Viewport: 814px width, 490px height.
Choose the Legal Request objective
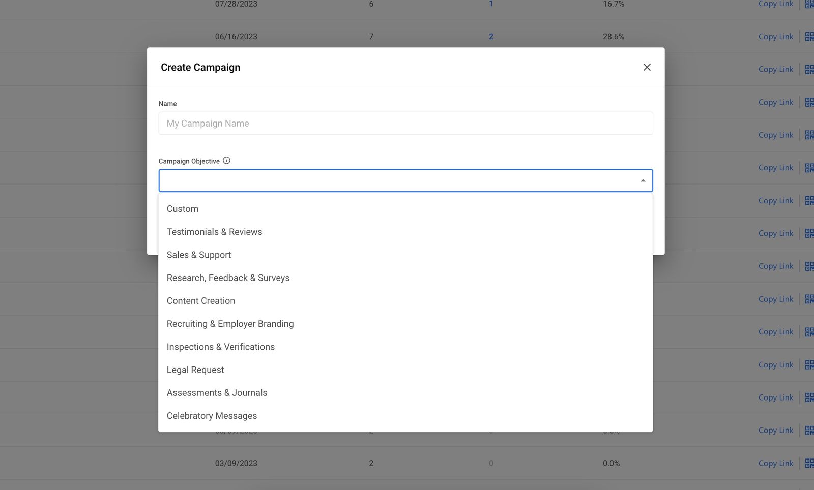coord(195,370)
